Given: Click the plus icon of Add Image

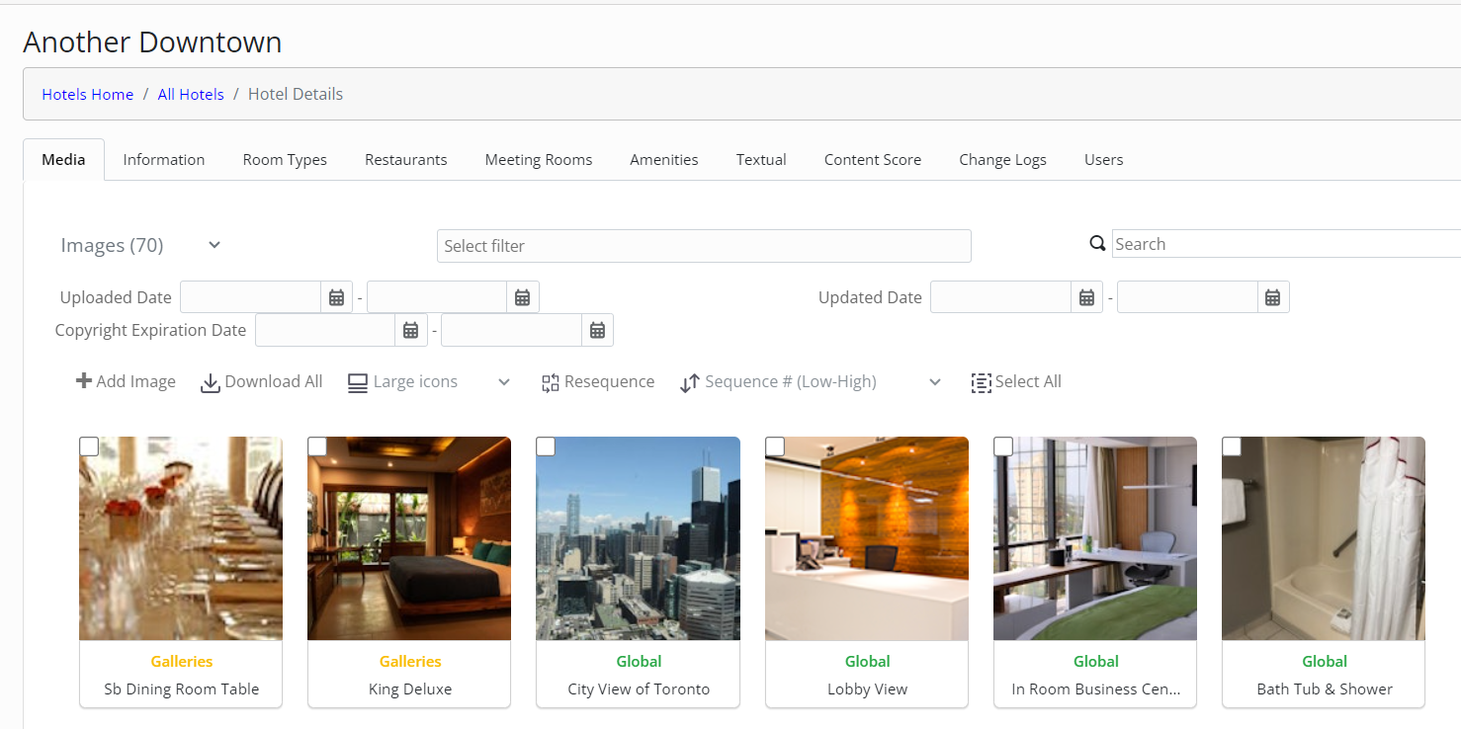Looking at the screenshot, I should [x=84, y=381].
